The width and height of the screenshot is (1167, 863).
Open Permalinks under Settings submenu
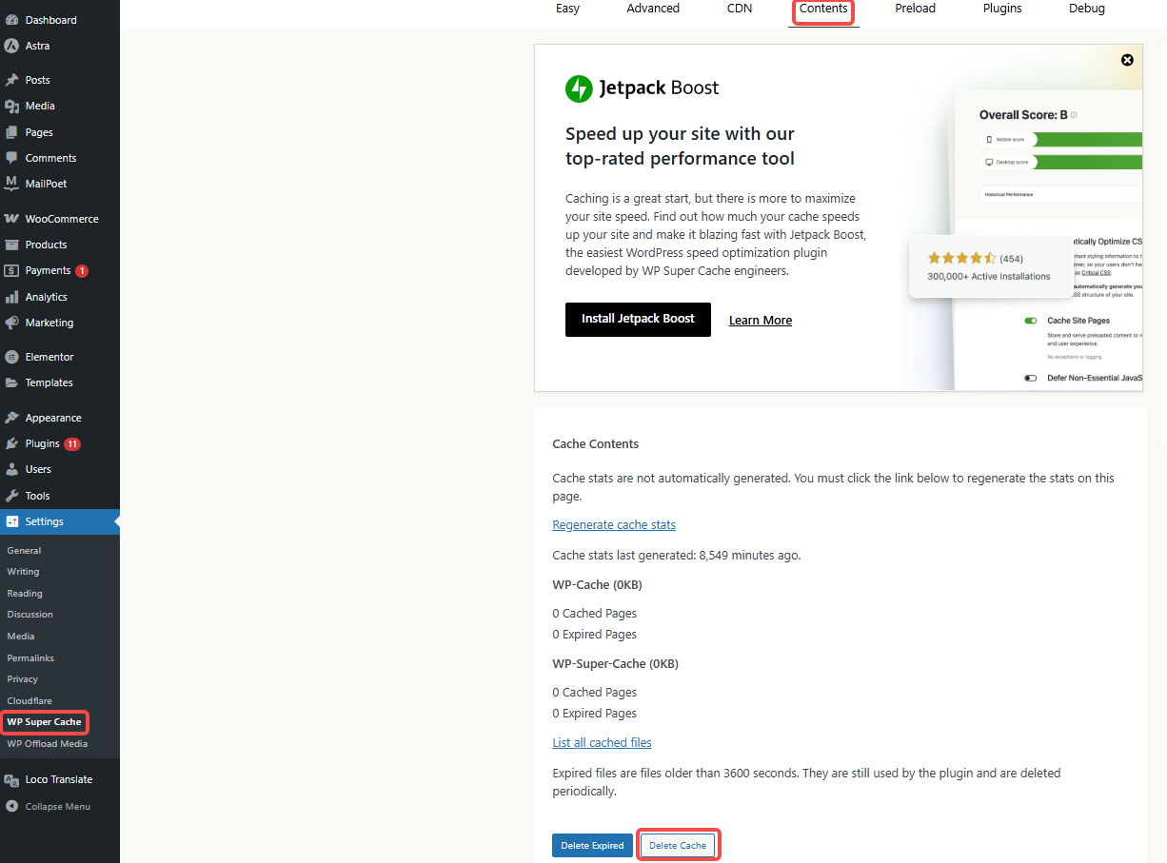coord(30,657)
